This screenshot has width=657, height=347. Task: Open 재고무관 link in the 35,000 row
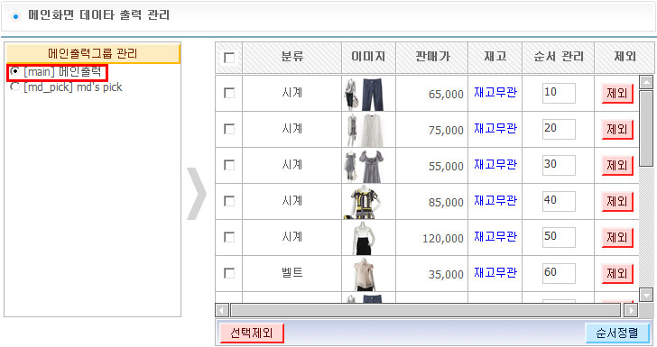click(x=495, y=272)
